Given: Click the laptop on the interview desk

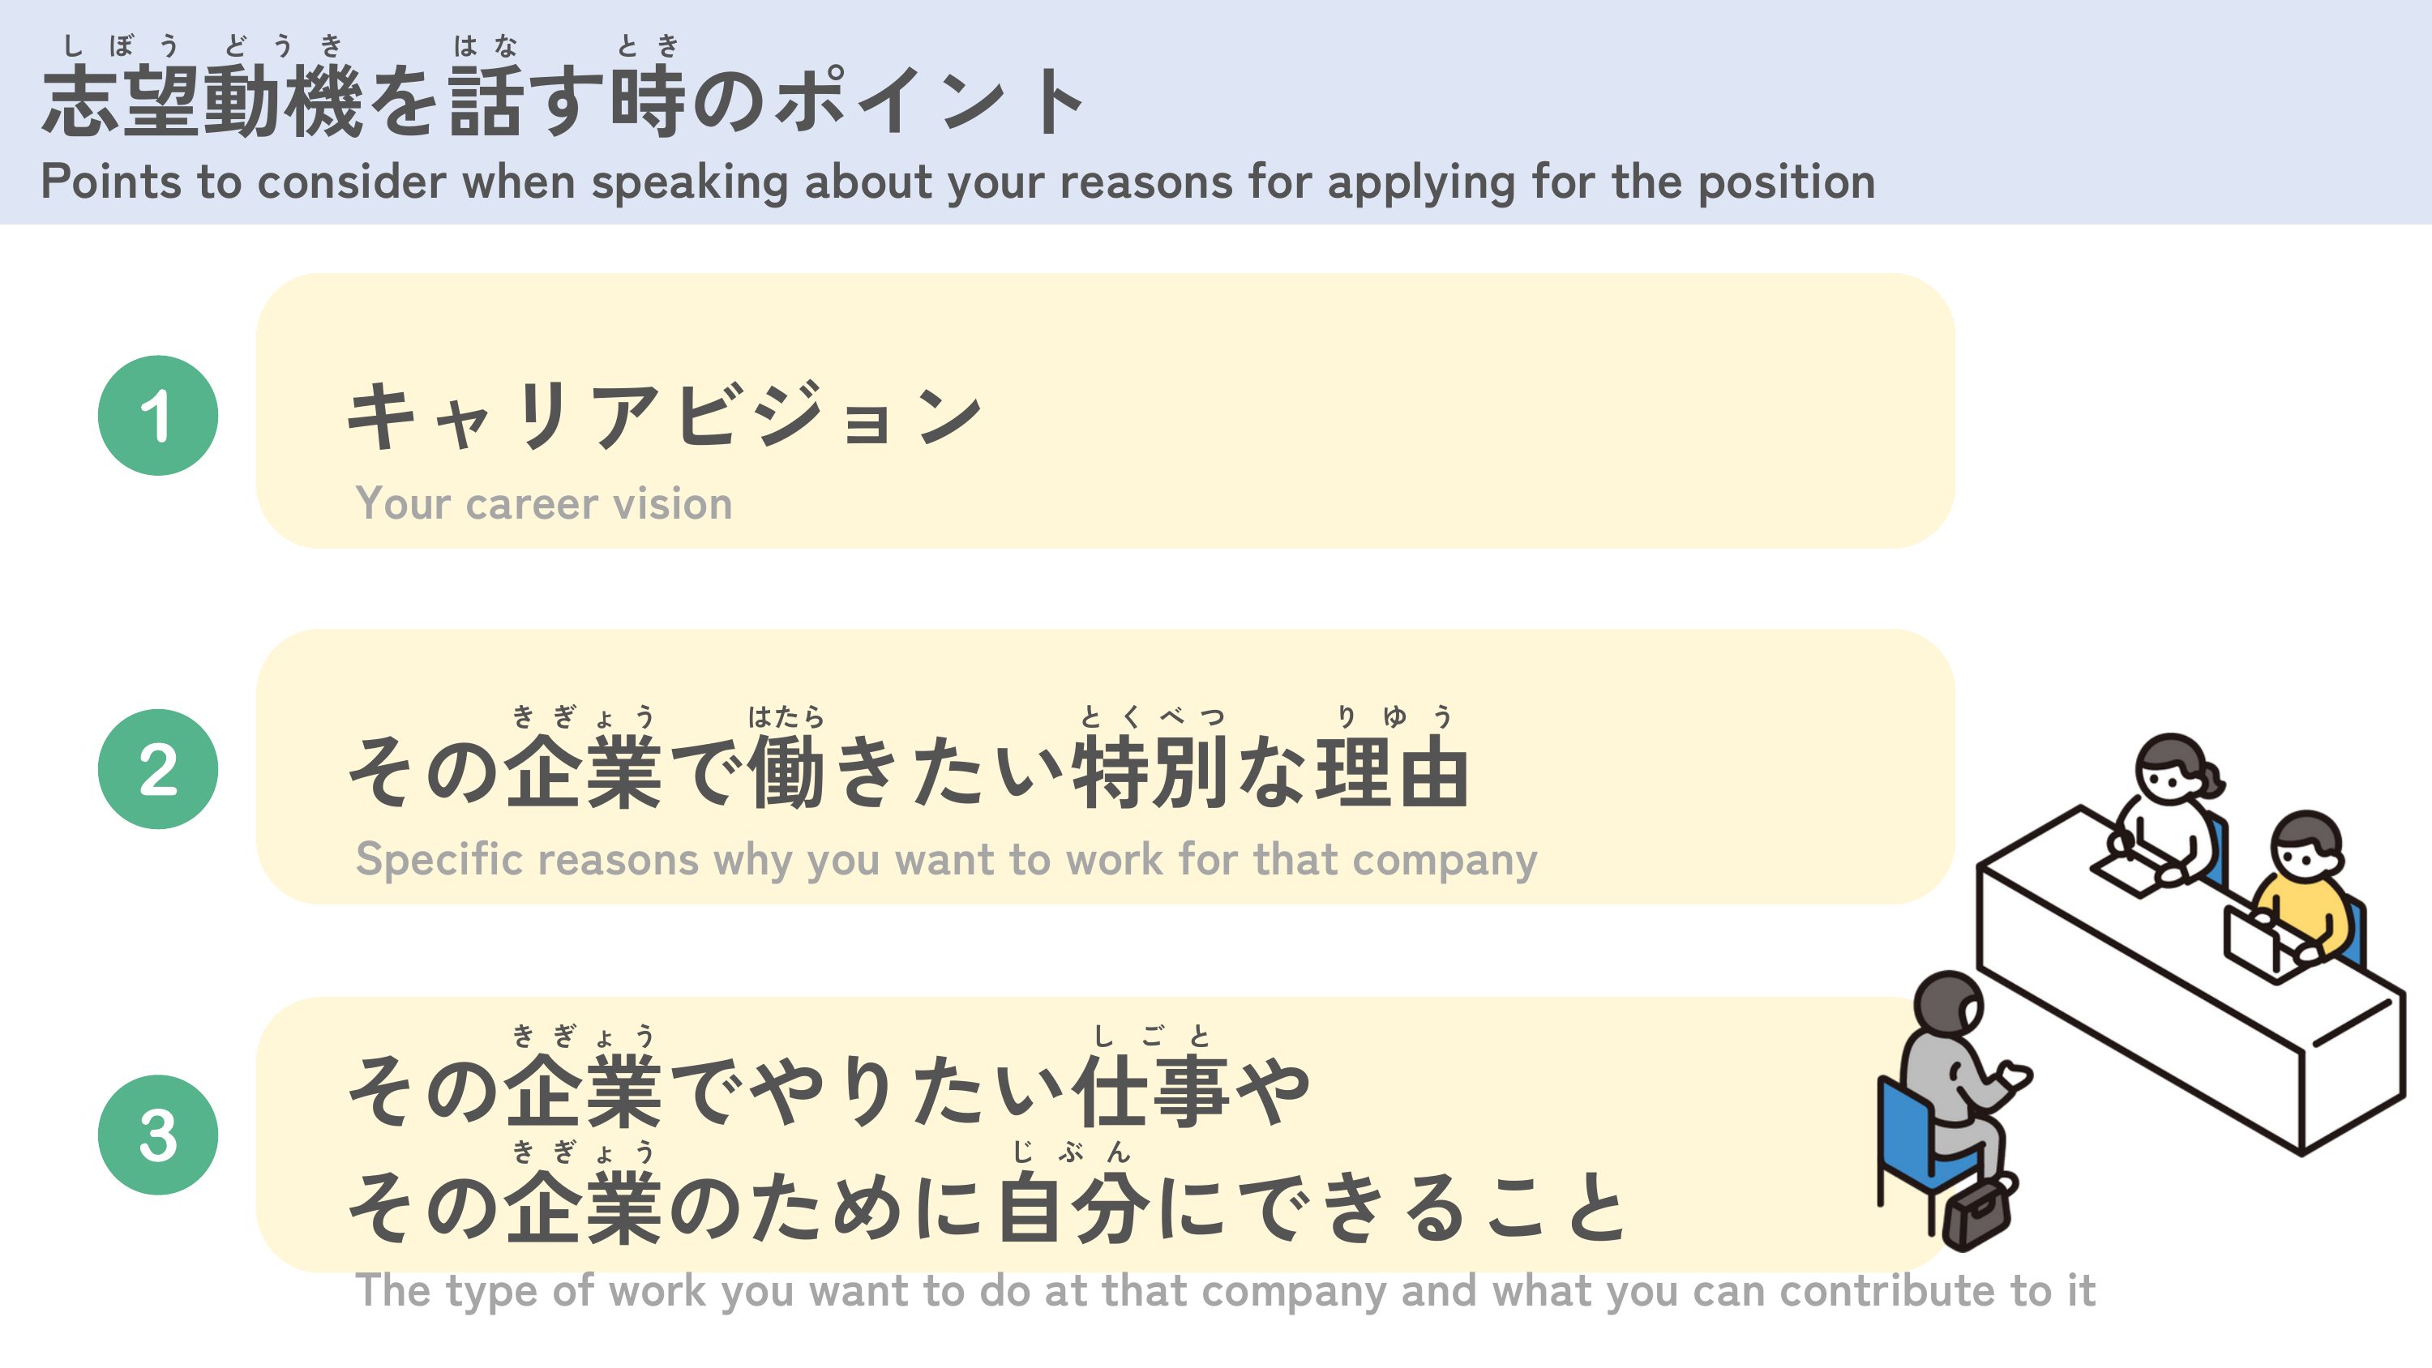Looking at the screenshot, I should (x=2261, y=944).
